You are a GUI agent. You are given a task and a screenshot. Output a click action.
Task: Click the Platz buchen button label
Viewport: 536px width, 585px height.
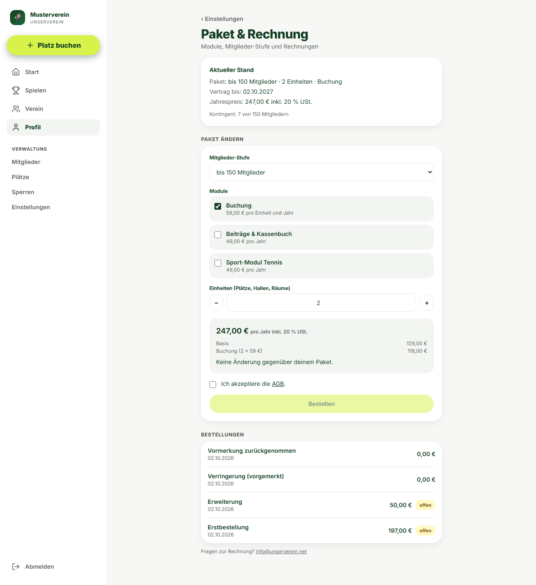point(59,45)
